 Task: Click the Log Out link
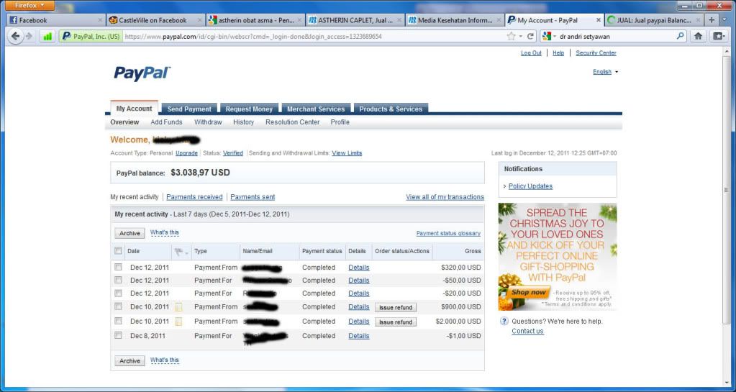point(531,53)
